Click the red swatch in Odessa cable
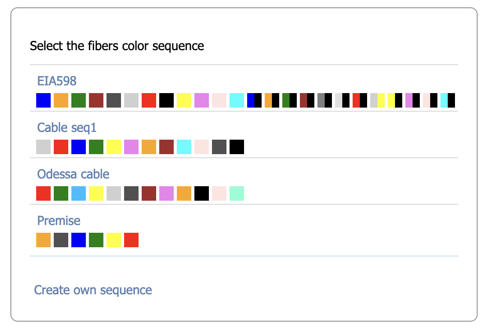486x330 pixels. pos(43,193)
